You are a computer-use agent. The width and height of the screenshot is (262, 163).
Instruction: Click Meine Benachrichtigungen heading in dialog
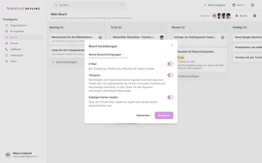[x=105, y=54]
